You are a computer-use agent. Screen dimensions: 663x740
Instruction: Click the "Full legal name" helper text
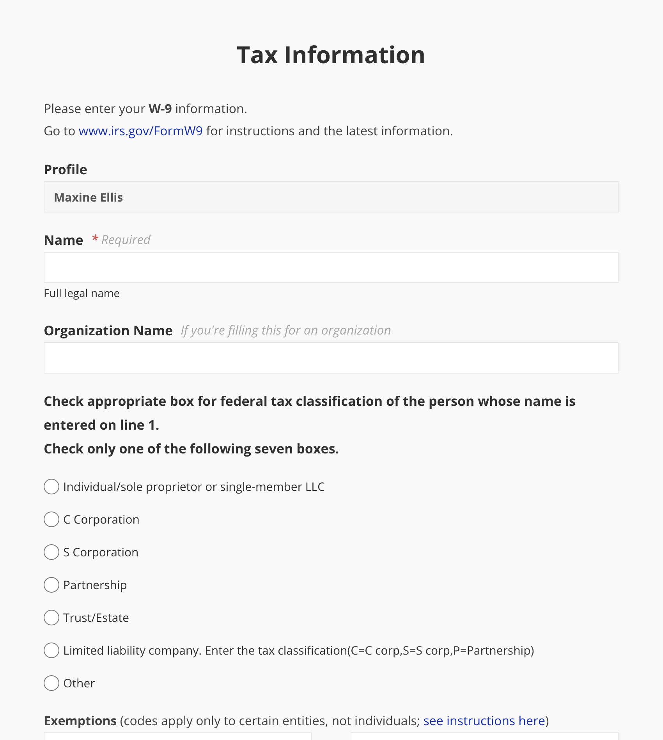click(82, 293)
